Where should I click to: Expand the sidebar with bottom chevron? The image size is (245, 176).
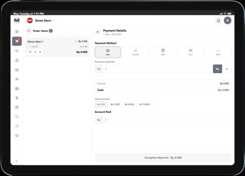pyautogui.click(x=17, y=161)
